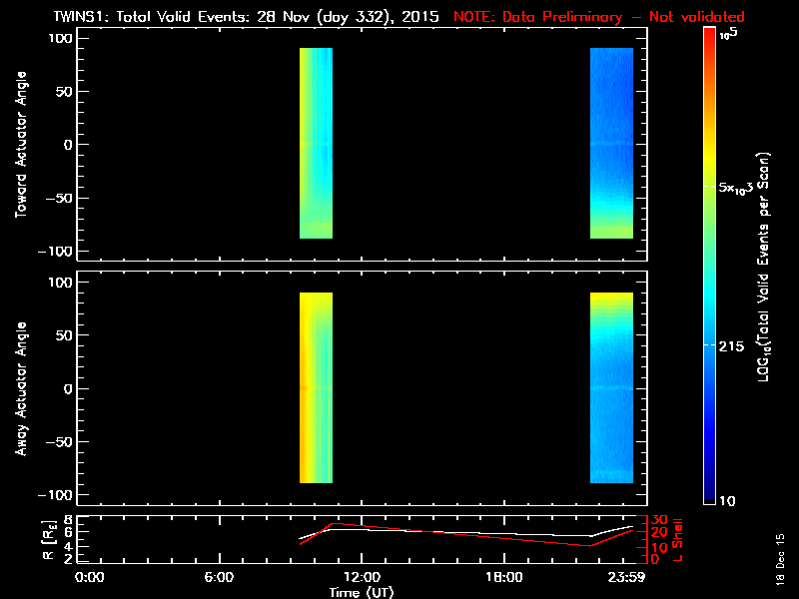Select the '12:00' time axis tick label
Viewport: 799px width, 599px height.
360,577
